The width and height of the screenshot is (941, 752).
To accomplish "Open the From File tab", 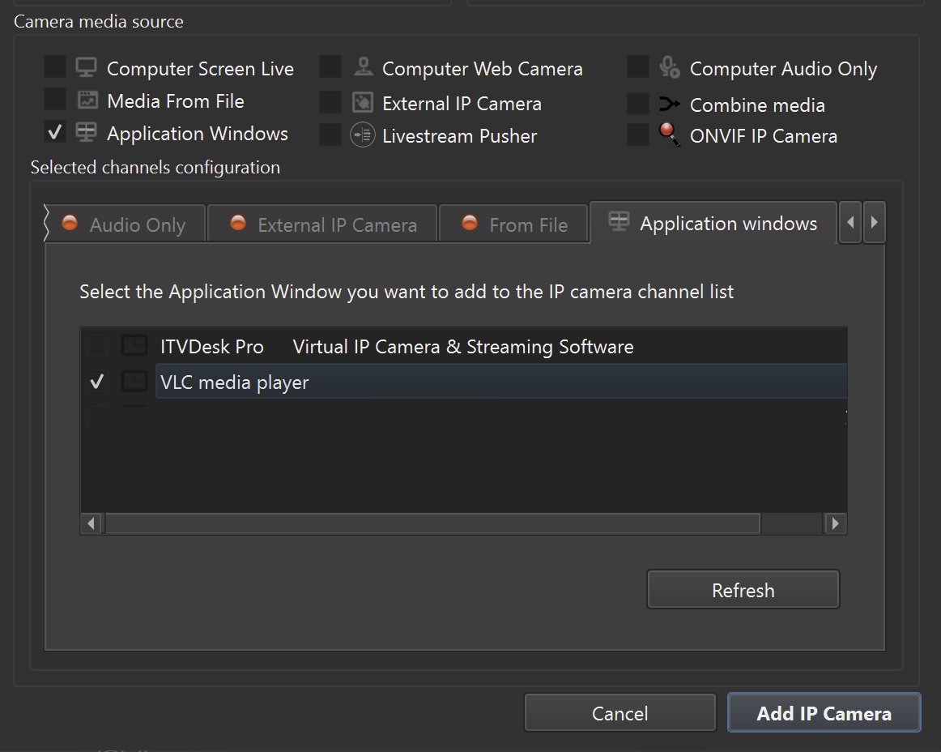I will (x=513, y=224).
